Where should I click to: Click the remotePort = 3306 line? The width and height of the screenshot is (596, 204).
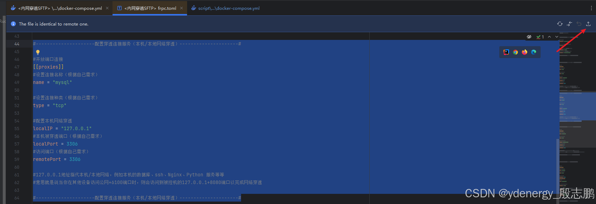click(57, 159)
